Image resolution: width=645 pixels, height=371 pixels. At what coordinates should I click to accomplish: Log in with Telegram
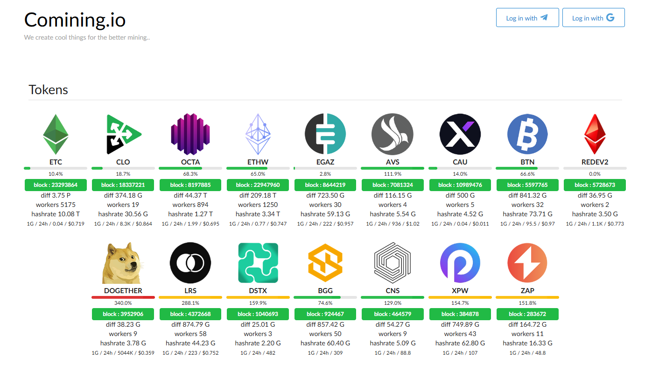527,18
